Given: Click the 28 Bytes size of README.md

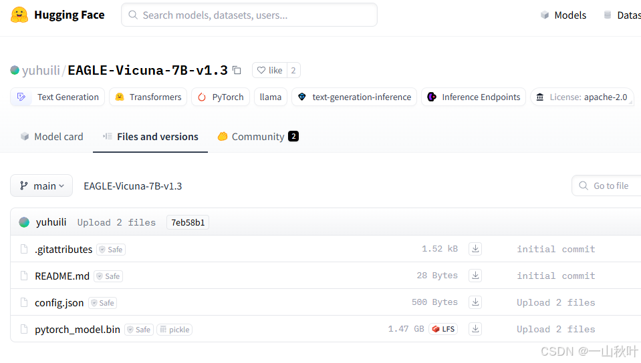Looking at the screenshot, I should 437,276.
